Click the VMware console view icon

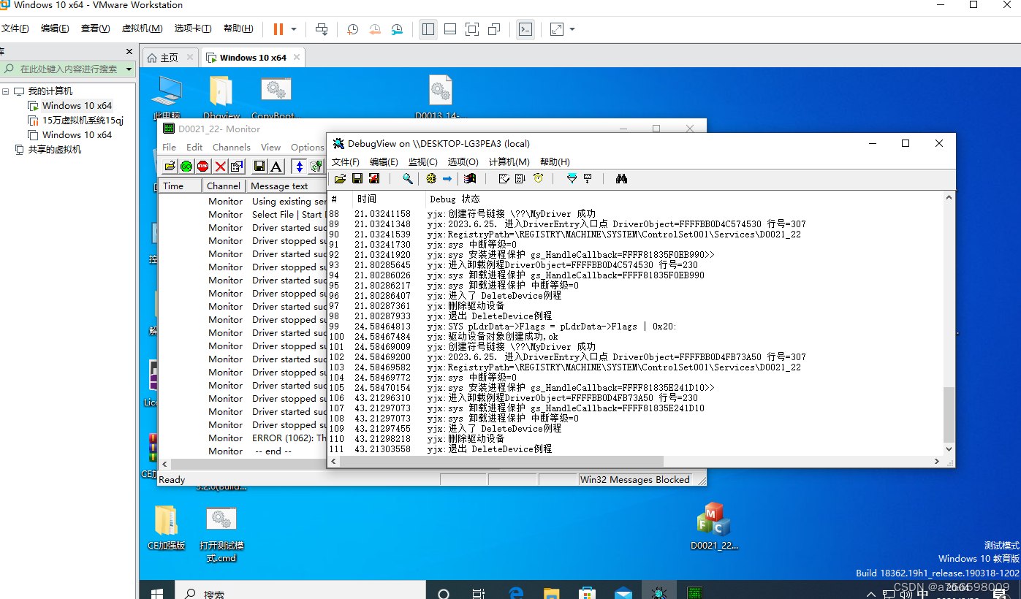[x=525, y=29]
